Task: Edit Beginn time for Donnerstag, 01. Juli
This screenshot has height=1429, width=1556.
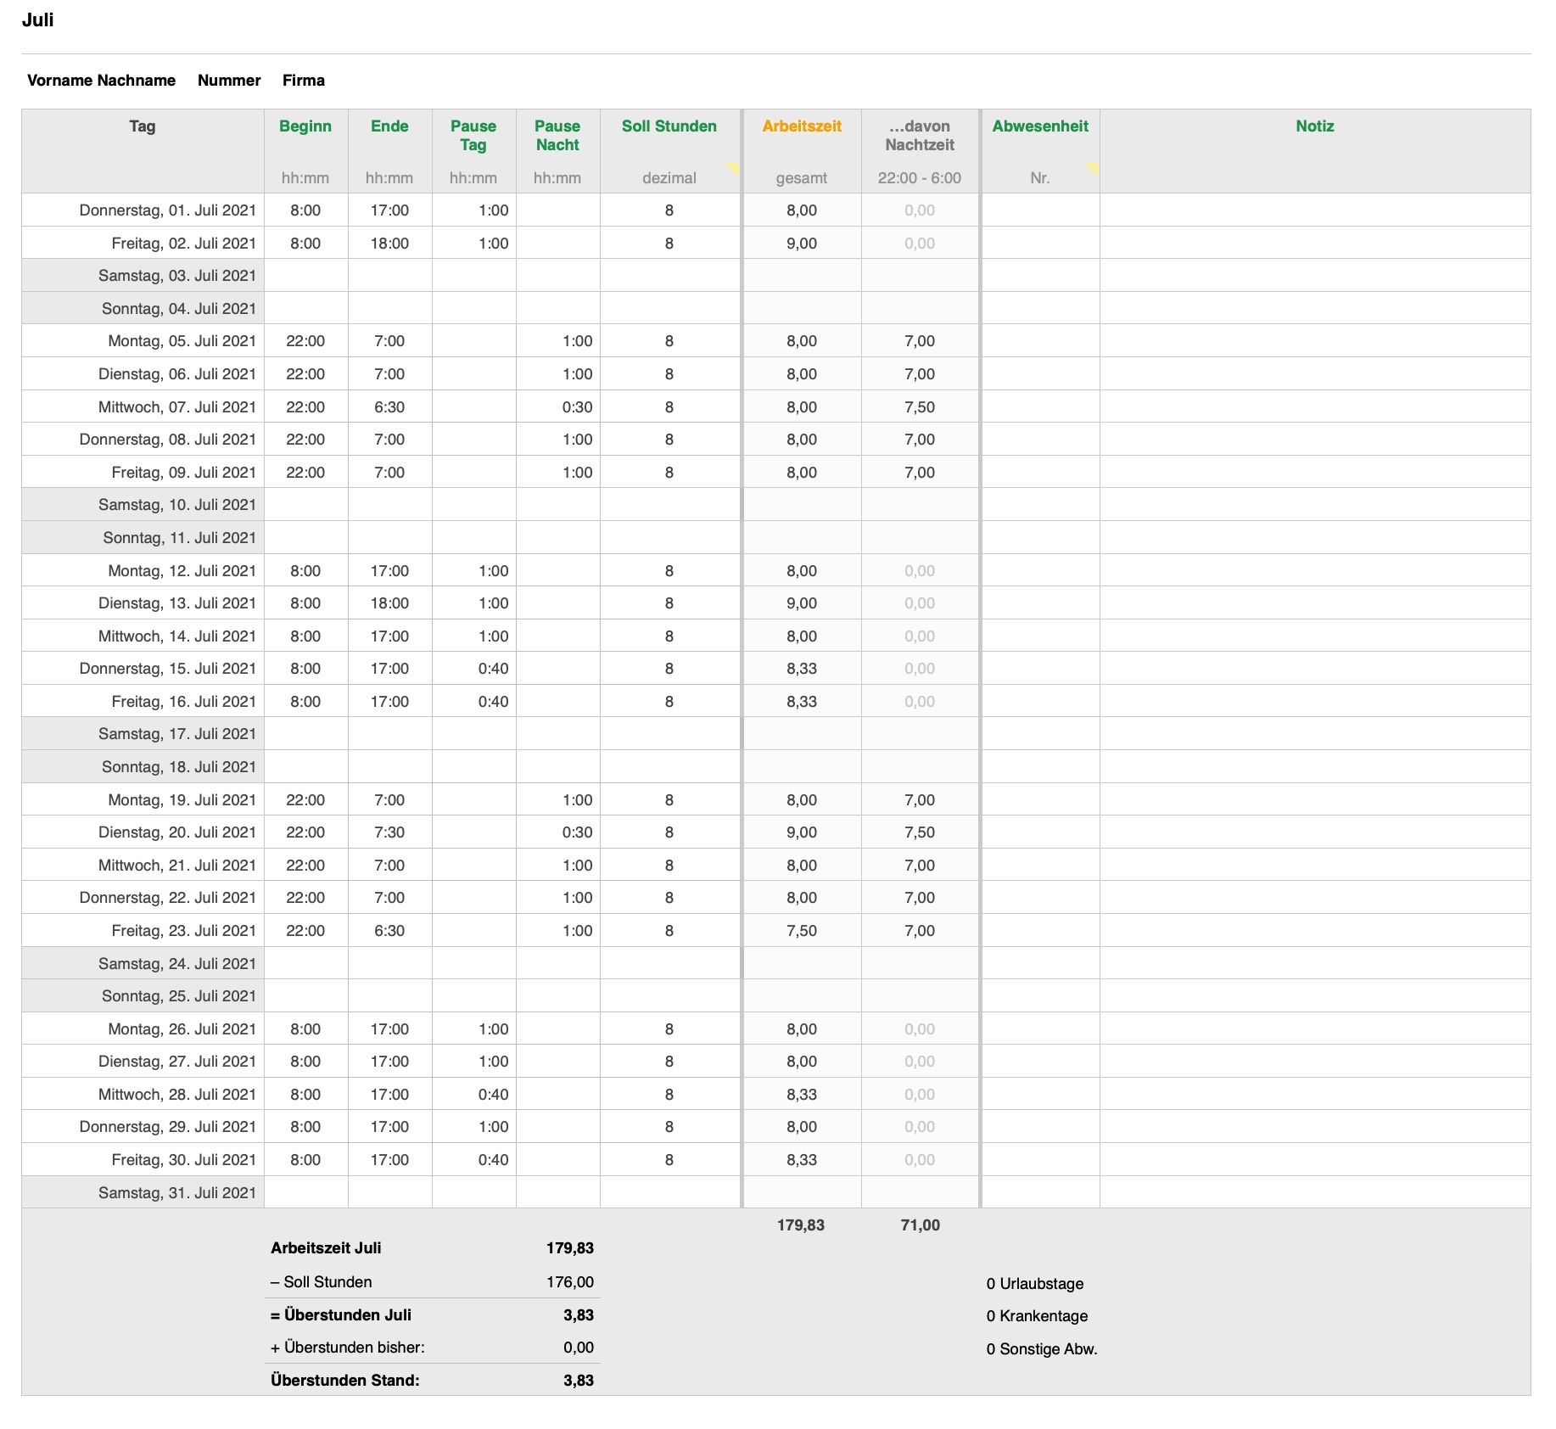Action: (305, 210)
